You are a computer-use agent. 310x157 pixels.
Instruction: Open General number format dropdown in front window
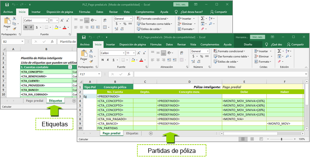[208, 51]
